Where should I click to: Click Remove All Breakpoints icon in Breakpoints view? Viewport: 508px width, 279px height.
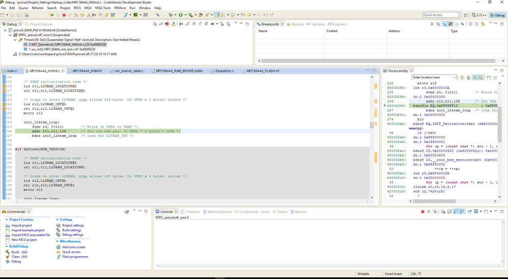point(438,24)
